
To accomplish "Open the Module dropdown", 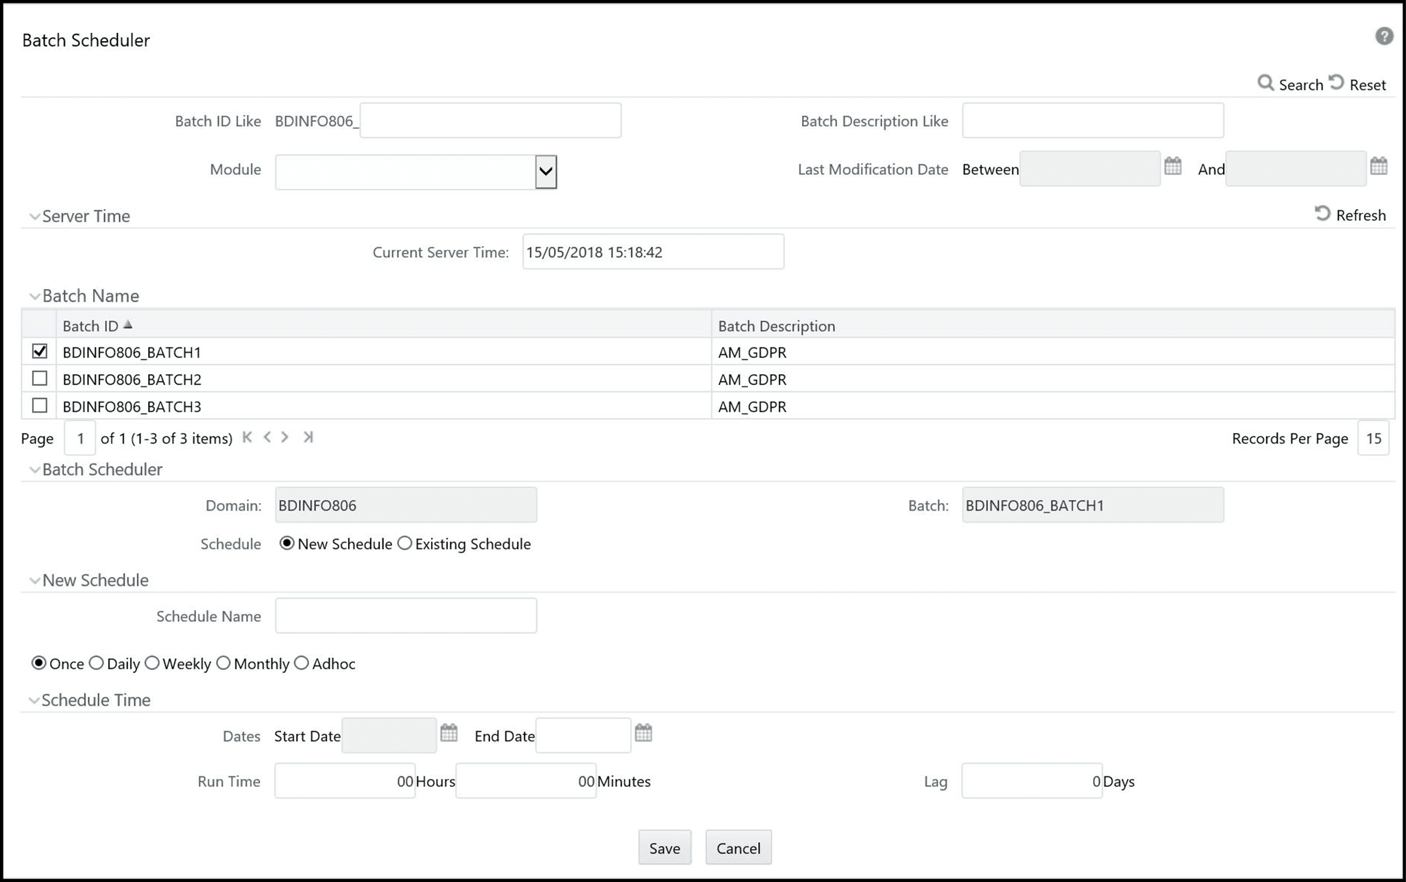I will 546,171.
